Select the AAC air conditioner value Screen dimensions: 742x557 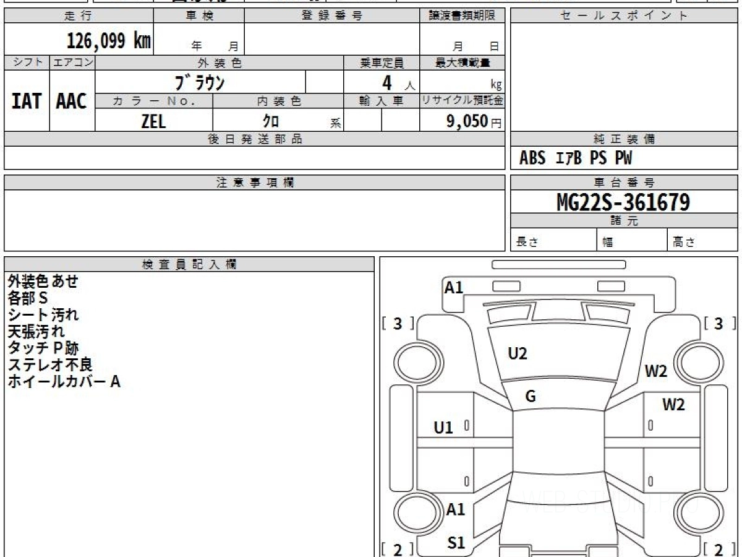(72, 101)
